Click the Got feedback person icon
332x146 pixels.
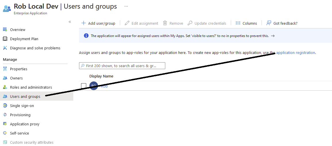tap(269, 23)
